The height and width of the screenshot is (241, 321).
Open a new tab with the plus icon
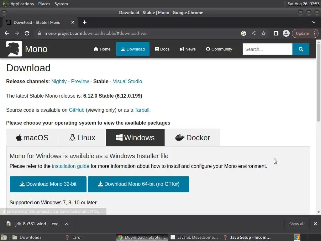tap(85, 22)
